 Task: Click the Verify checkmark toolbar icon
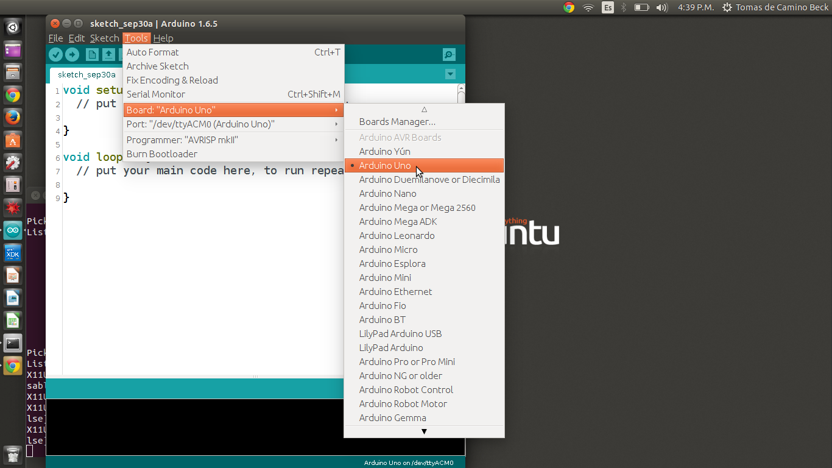point(56,55)
